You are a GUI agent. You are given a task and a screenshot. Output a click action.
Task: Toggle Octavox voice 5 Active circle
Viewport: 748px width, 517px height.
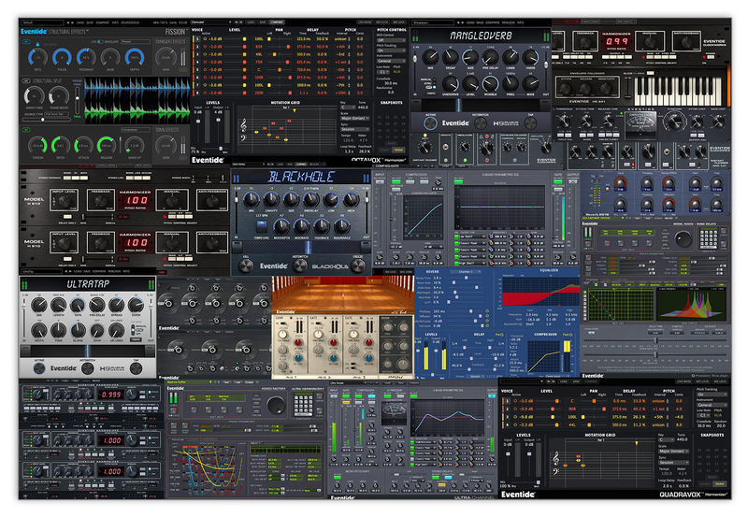coord(205,69)
